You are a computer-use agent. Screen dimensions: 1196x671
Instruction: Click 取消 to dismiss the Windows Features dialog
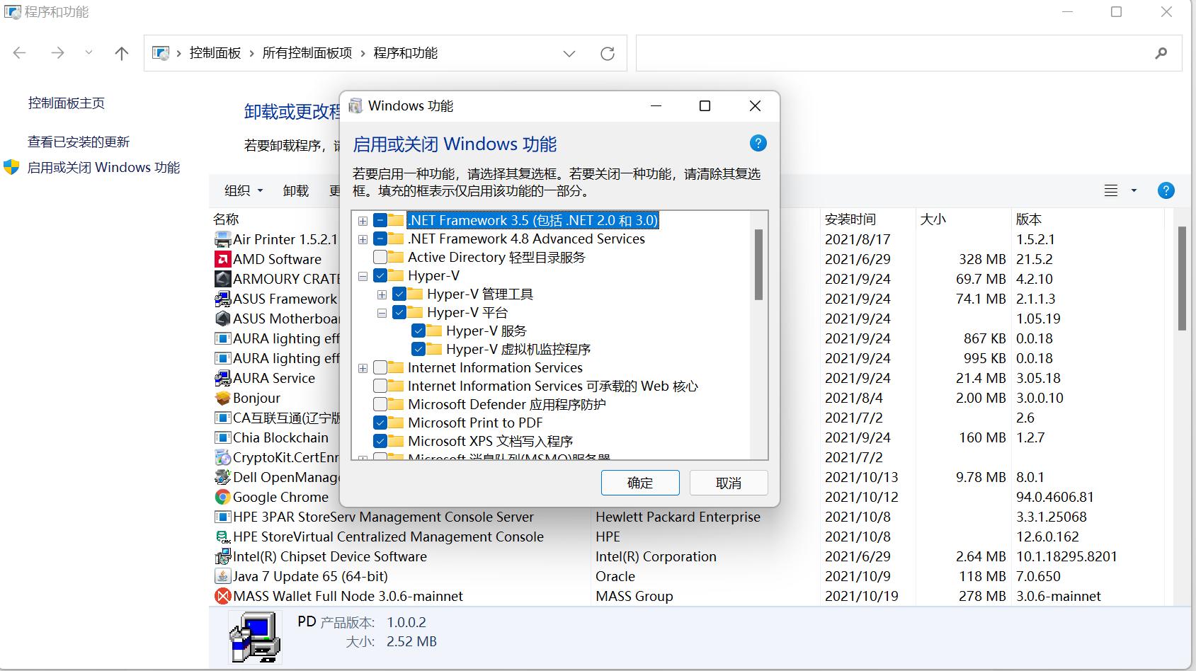point(728,482)
